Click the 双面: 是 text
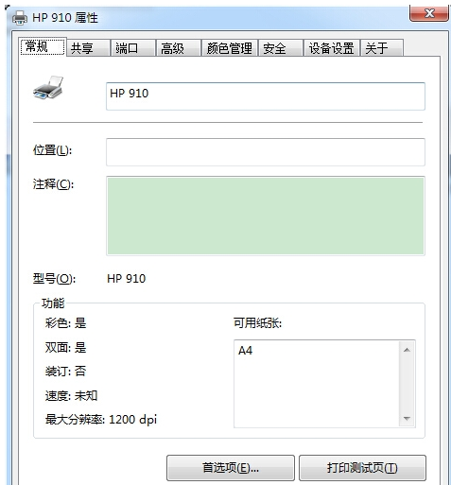 click(x=65, y=347)
